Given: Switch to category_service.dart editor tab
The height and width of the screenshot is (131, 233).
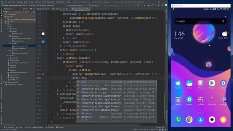Looking at the screenshot, I should coord(61,9).
